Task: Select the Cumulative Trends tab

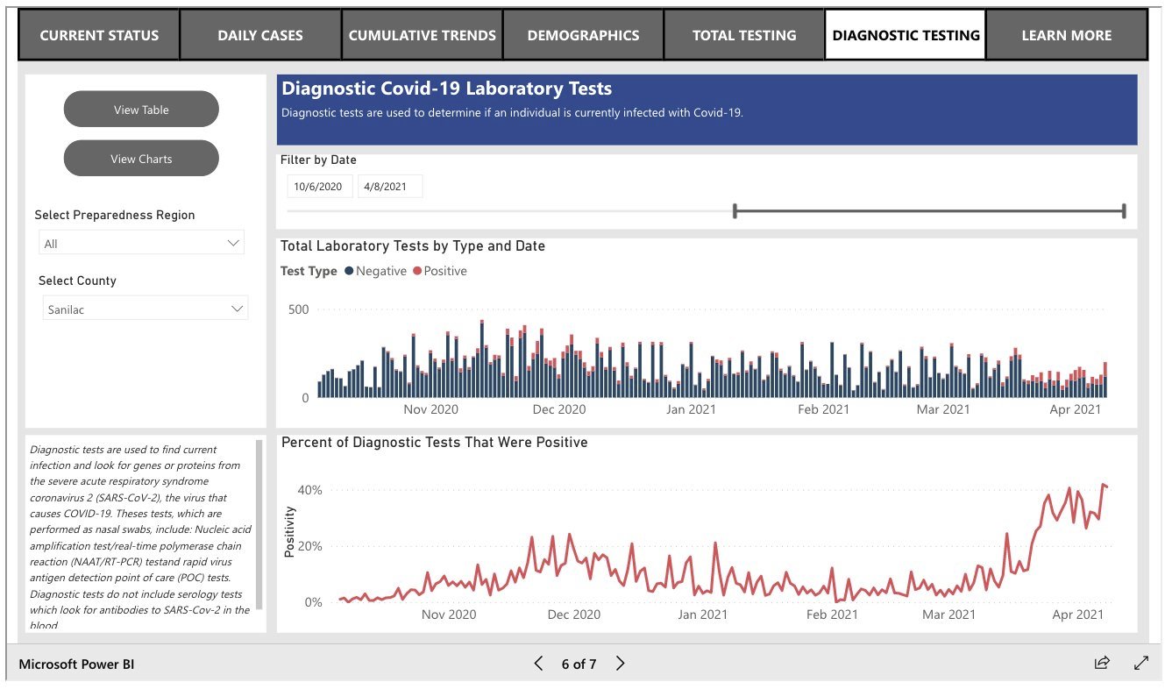Action: [422, 36]
